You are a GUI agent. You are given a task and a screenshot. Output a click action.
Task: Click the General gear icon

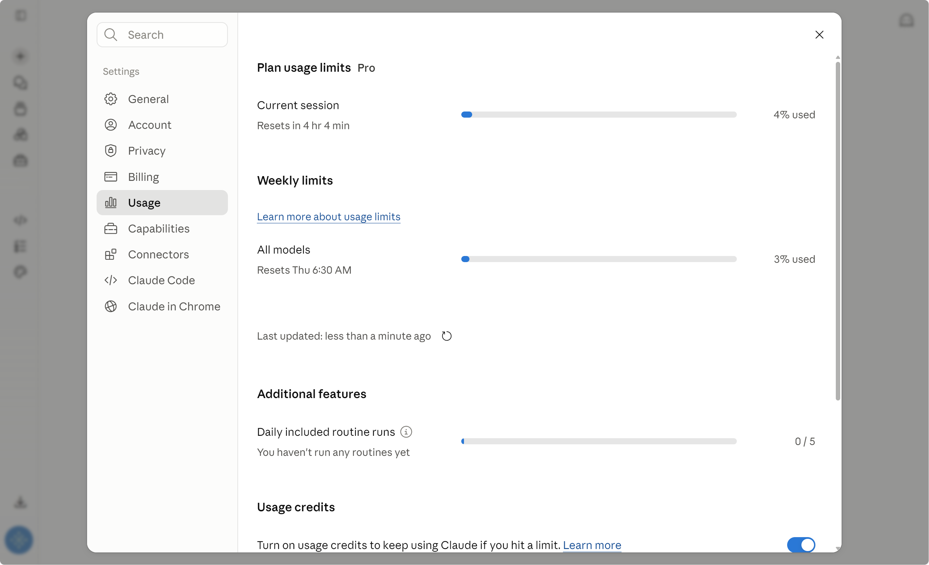111,99
